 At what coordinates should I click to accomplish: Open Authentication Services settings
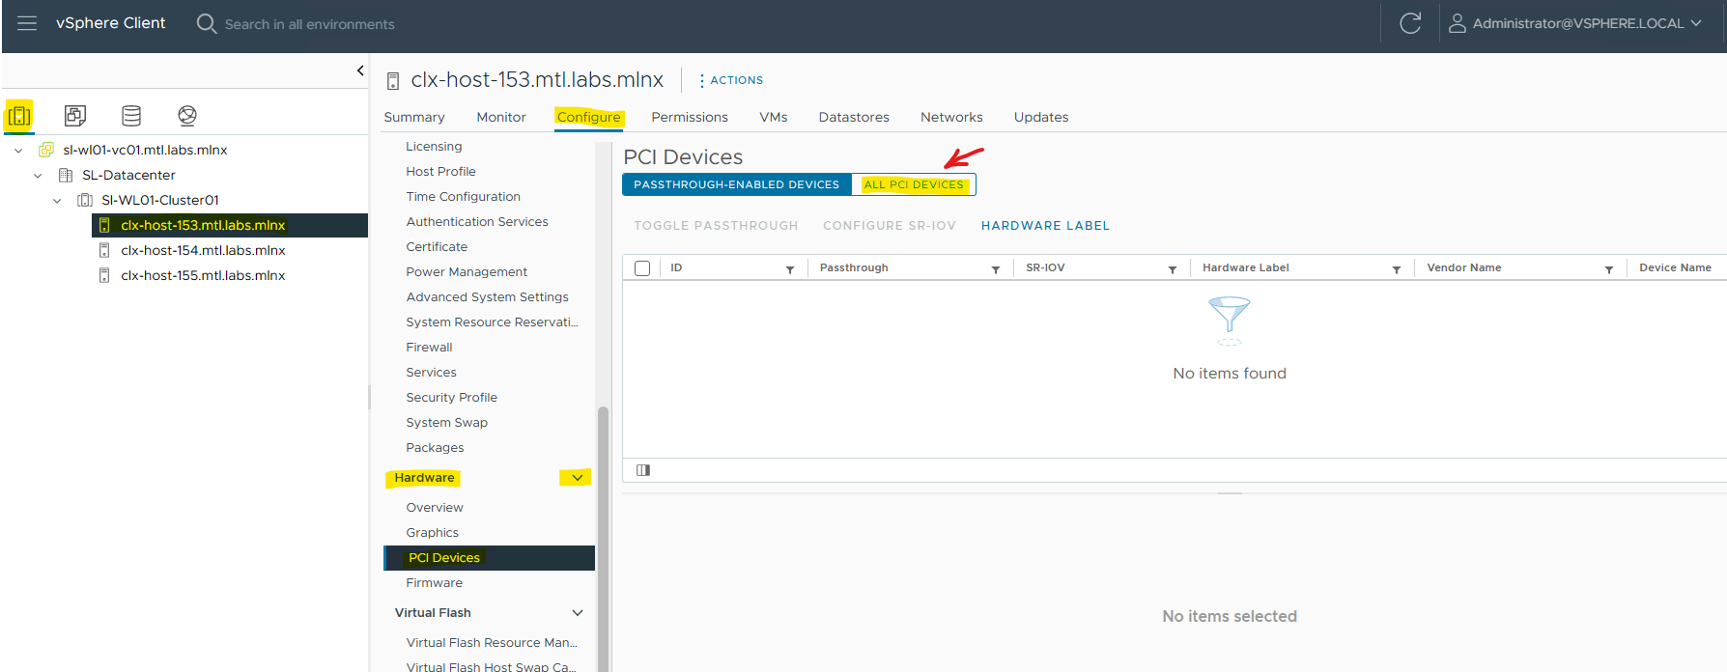point(477,222)
